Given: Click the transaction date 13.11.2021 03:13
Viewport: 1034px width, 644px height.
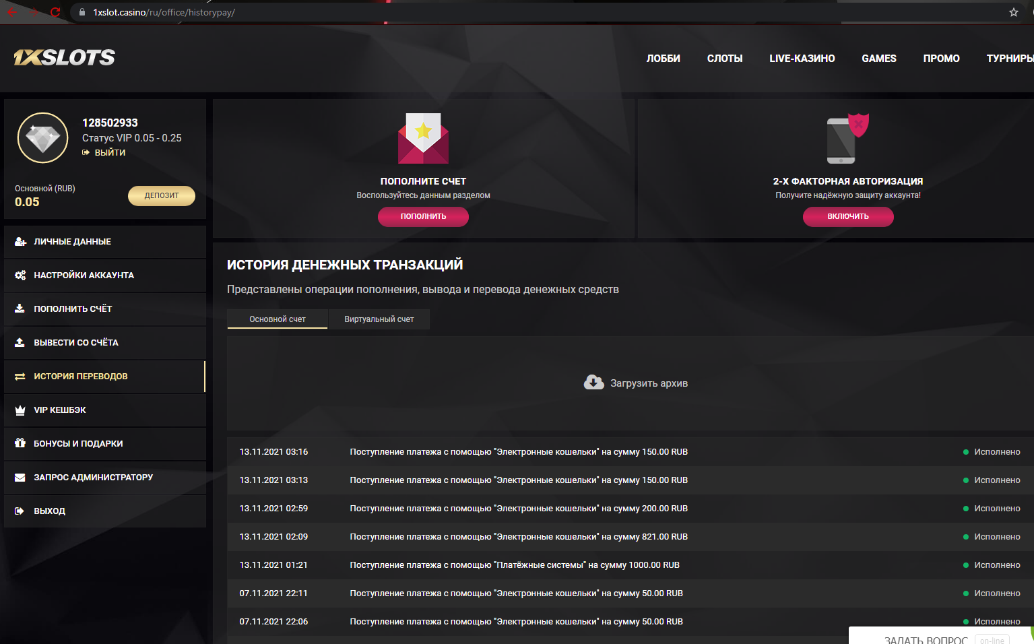Looking at the screenshot, I should (x=273, y=480).
